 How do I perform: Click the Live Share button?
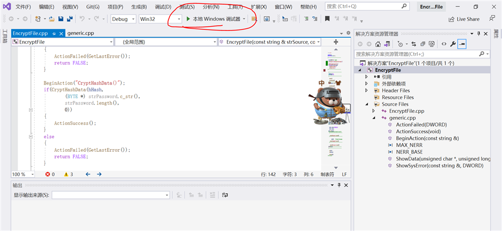pyautogui.click(x=464, y=19)
